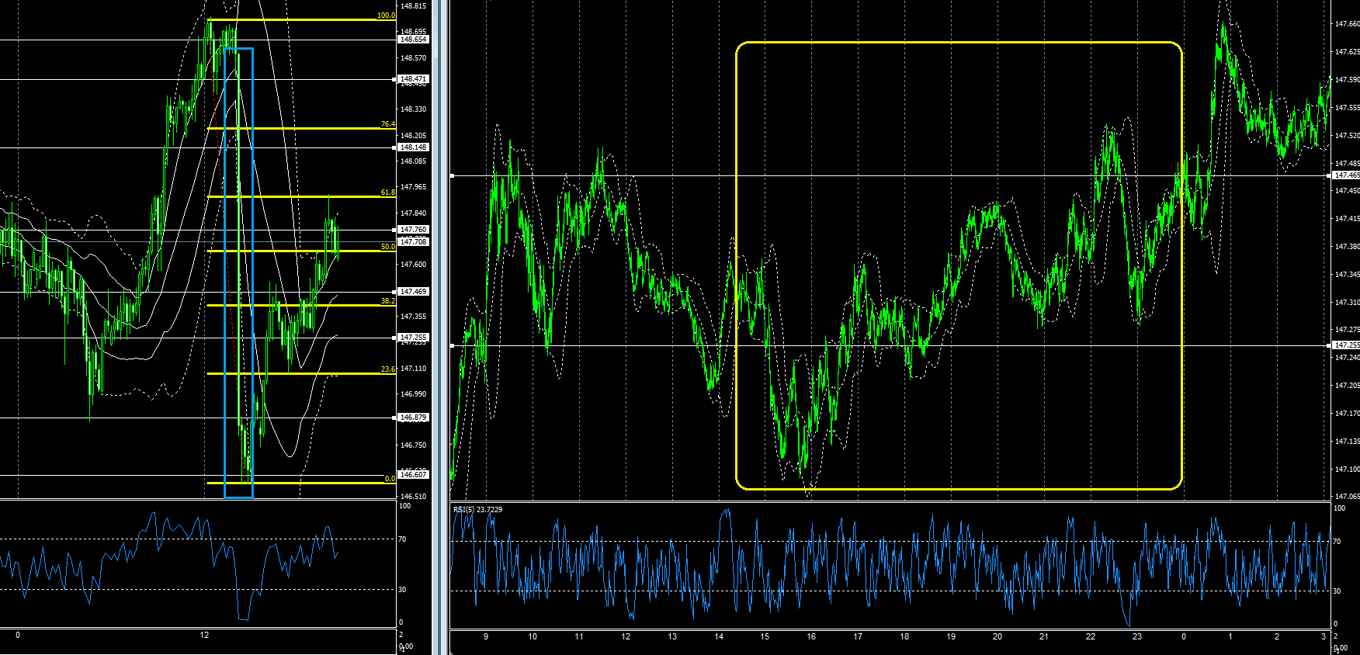Select the Fibonacci 0.0 level label
The height and width of the screenshot is (655, 1360).
pos(390,479)
